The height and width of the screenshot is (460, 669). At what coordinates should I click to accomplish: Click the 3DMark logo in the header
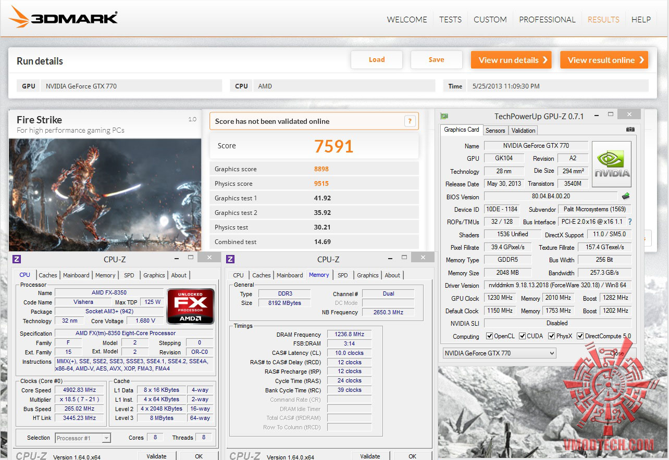(64, 18)
